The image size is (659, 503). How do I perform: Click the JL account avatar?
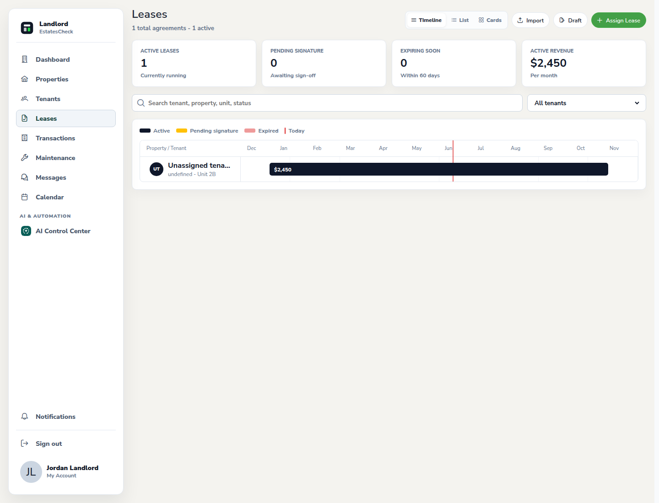pyautogui.click(x=31, y=472)
